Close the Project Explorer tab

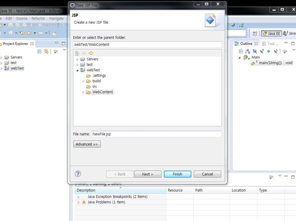(x=32, y=44)
